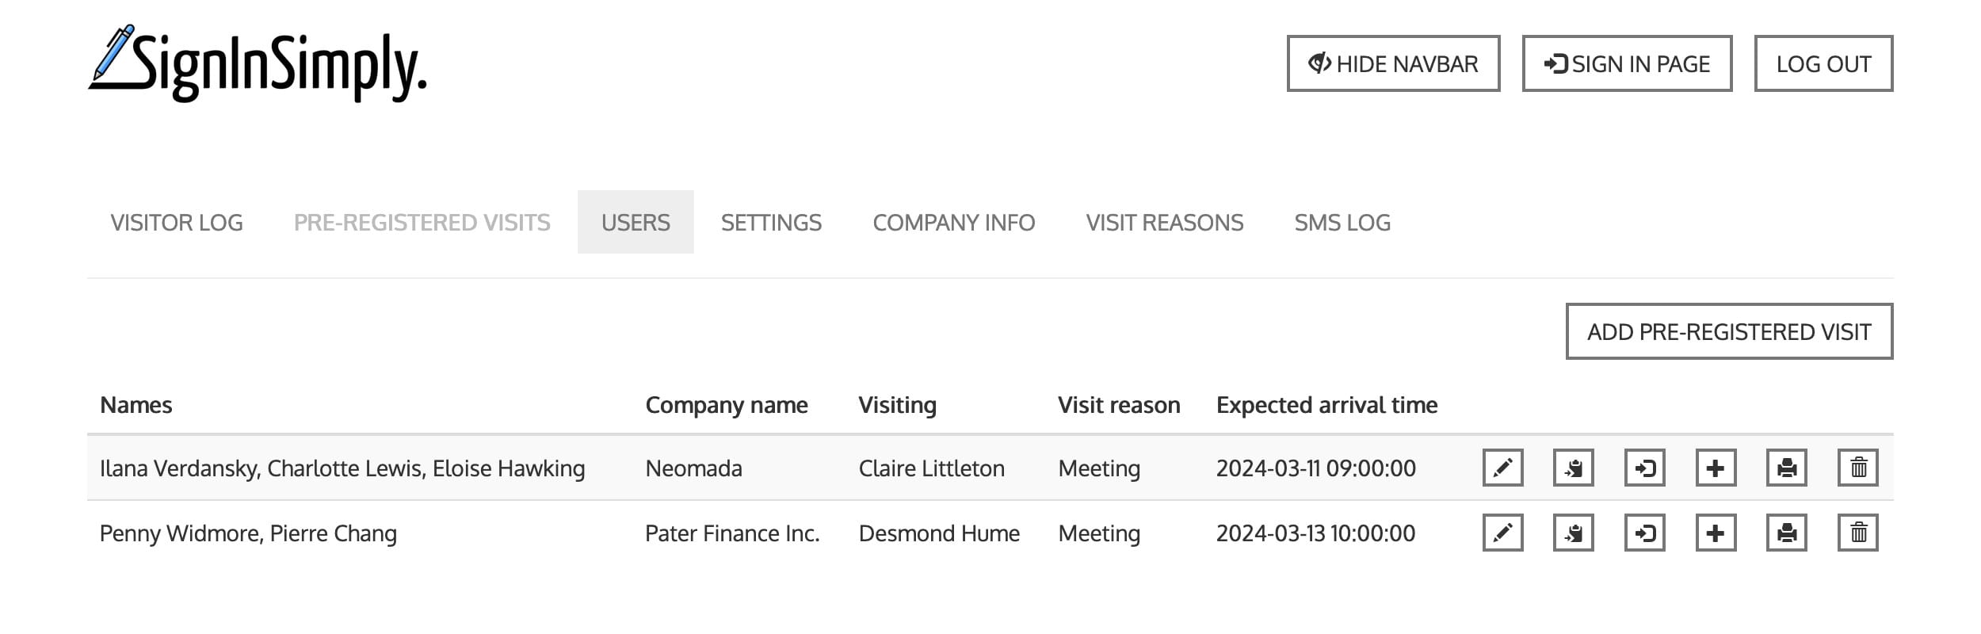The height and width of the screenshot is (634, 1981).
Task: Open the Visitor Log tab
Action: (177, 223)
